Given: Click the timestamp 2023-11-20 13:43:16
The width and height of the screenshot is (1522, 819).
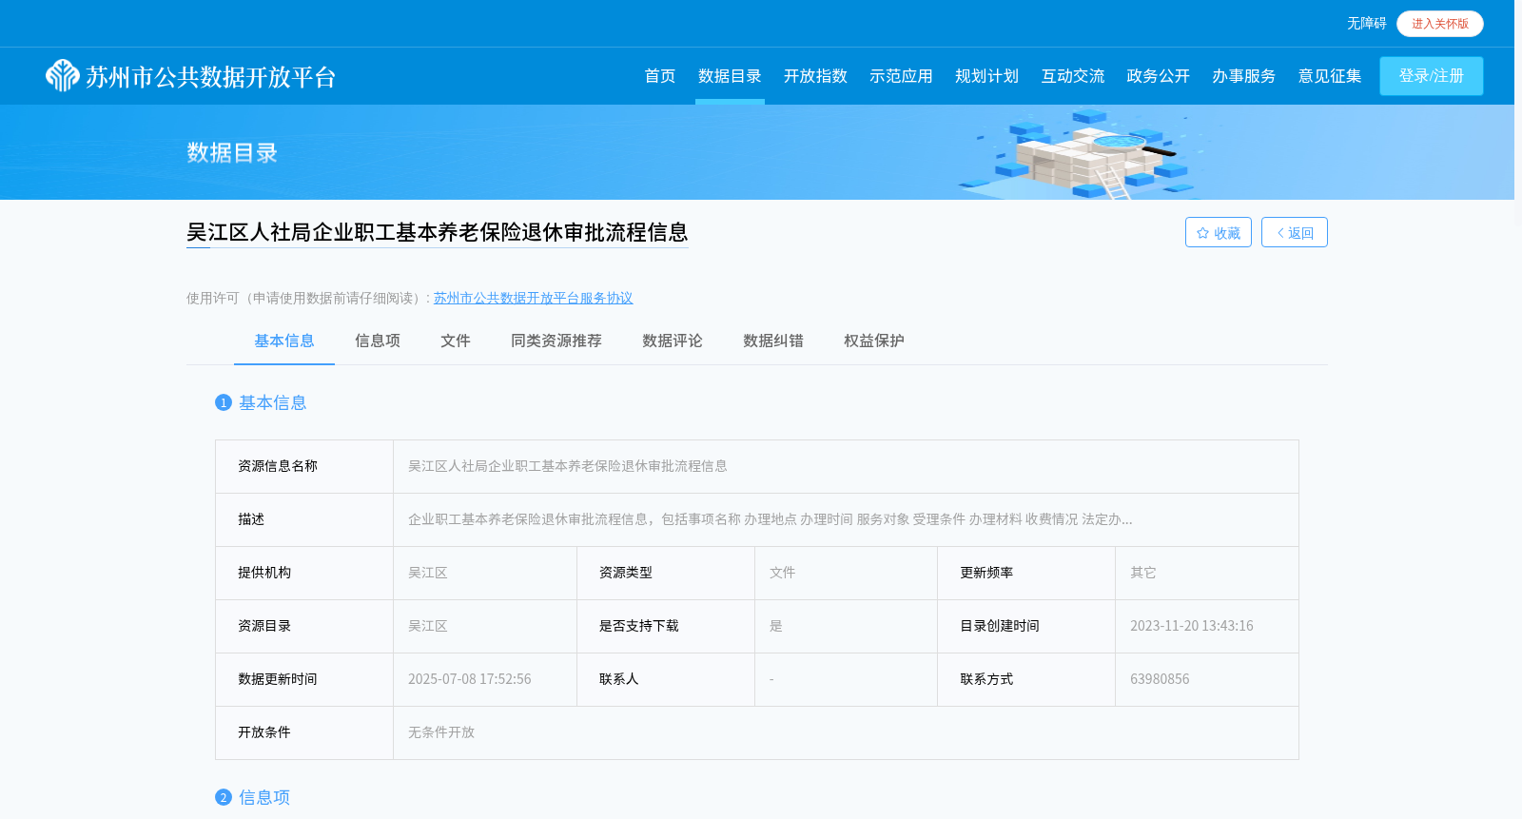Looking at the screenshot, I should (x=1192, y=626).
